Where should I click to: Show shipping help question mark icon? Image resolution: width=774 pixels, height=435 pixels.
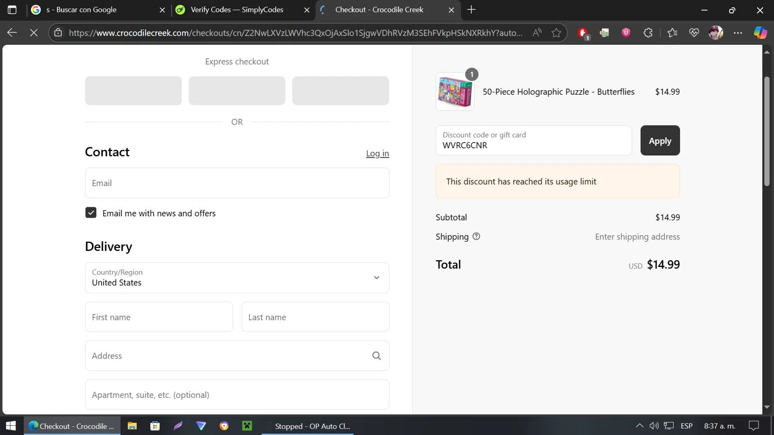click(476, 237)
